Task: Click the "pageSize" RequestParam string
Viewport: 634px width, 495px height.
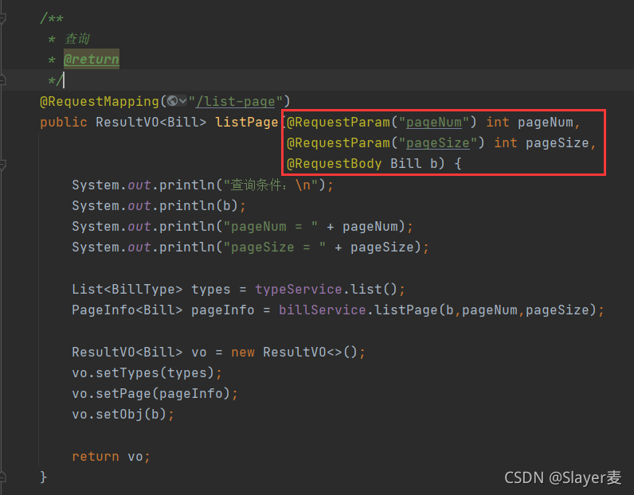Action: 437,142
